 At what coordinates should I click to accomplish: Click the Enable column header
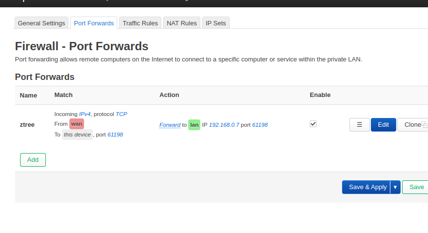pos(320,95)
